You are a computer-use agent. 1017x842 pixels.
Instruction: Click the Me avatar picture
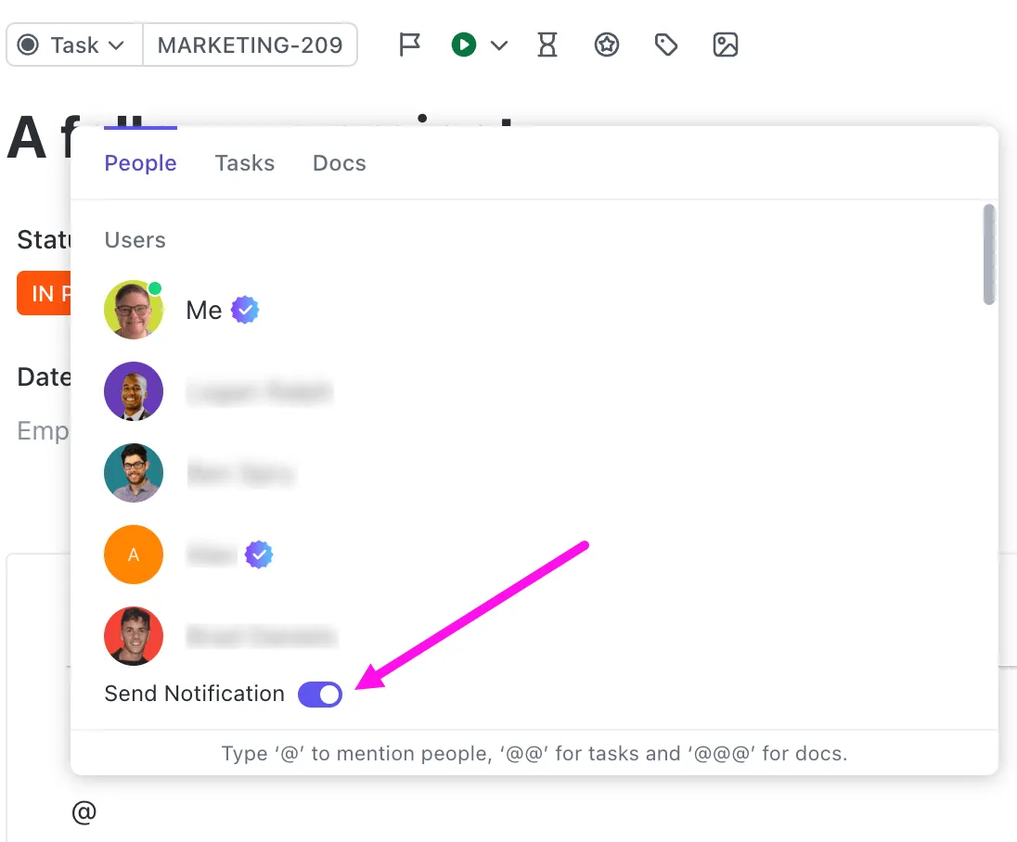(134, 310)
